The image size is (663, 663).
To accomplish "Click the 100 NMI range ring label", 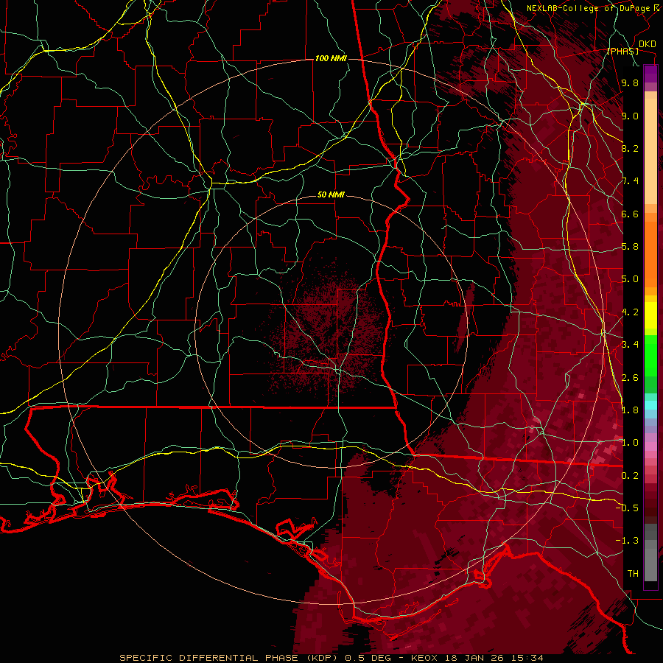I will click(x=331, y=58).
